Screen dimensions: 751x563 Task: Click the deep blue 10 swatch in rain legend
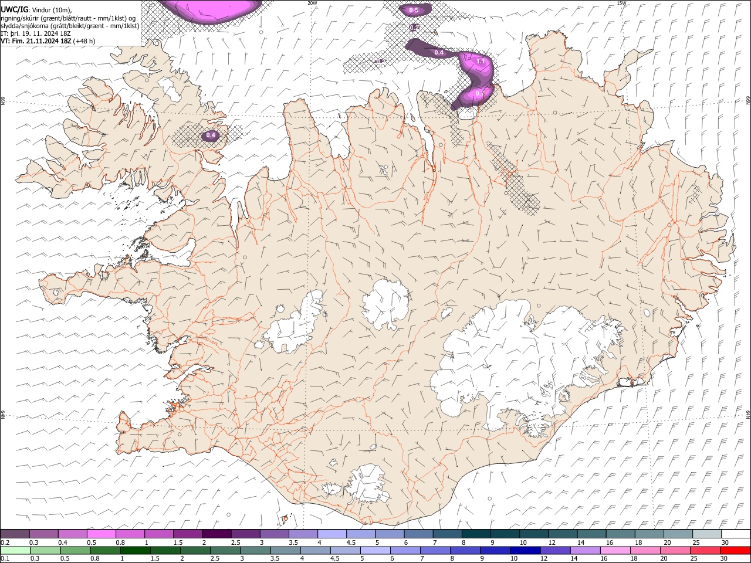(525, 550)
